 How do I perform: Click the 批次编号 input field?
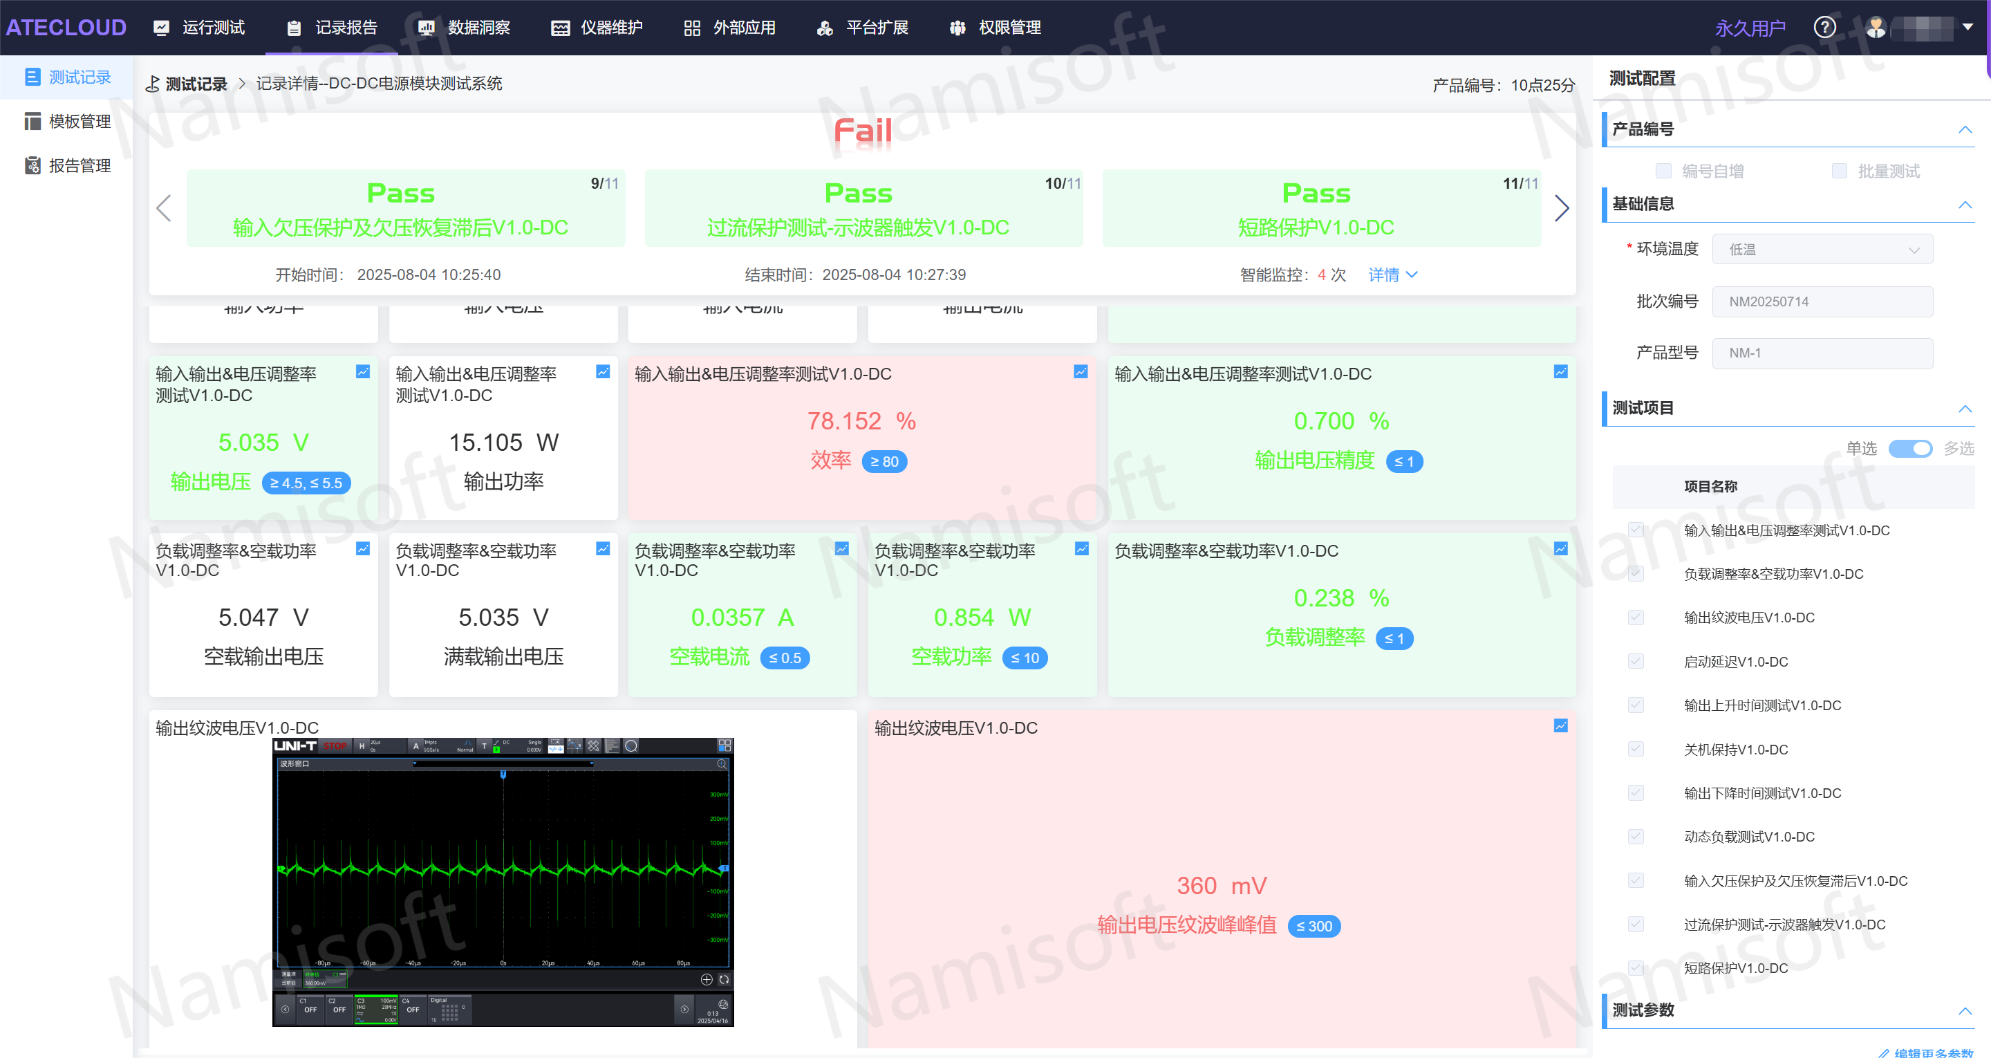point(1822,301)
